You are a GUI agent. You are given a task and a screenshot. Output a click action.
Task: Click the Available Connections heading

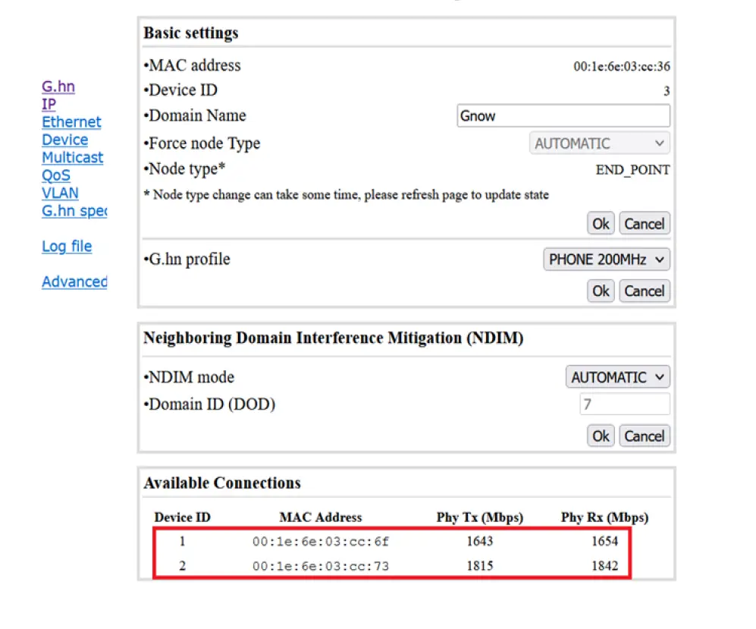pyautogui.click(x=222, y=483)
